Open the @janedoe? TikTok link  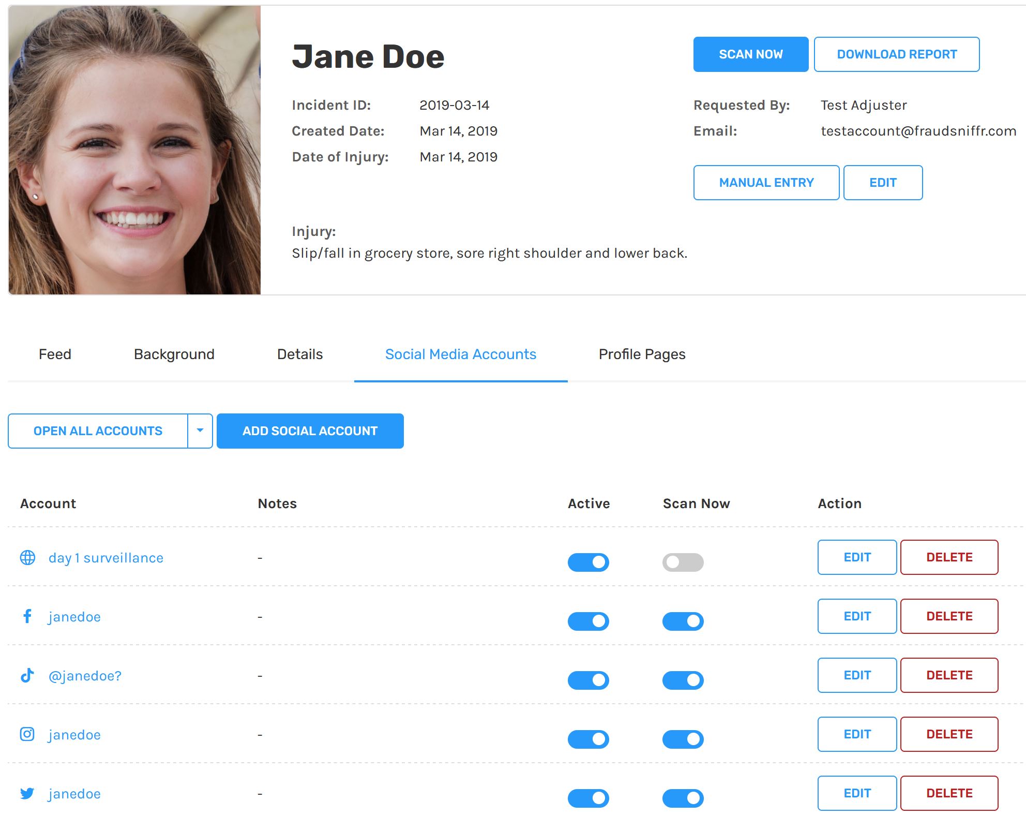[x=85, y=676]
